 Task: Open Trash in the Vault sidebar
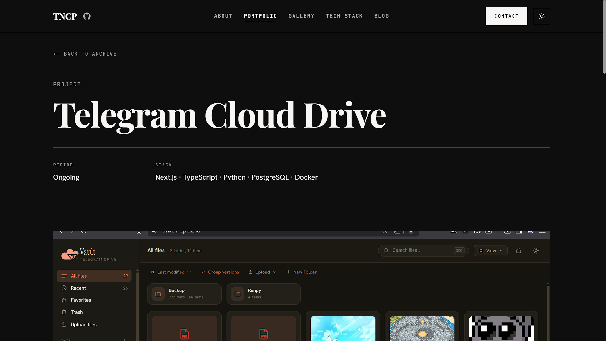(x=94, y=312)
